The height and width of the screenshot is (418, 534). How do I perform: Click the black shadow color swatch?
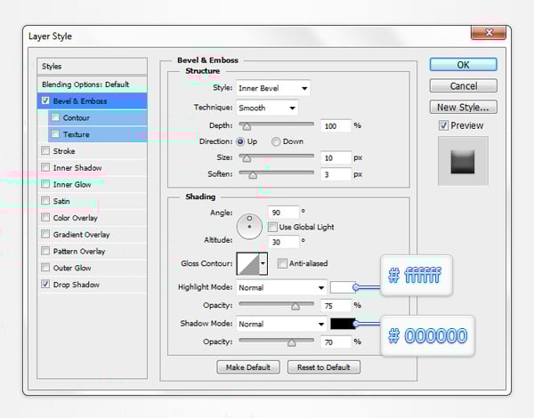tap(342, 324)
